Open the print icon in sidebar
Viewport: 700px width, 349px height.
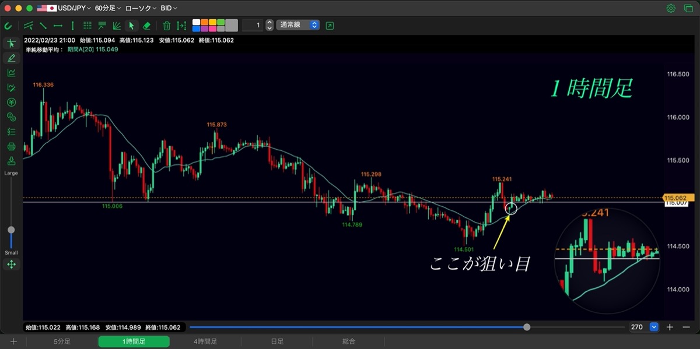tap(11, 146)
